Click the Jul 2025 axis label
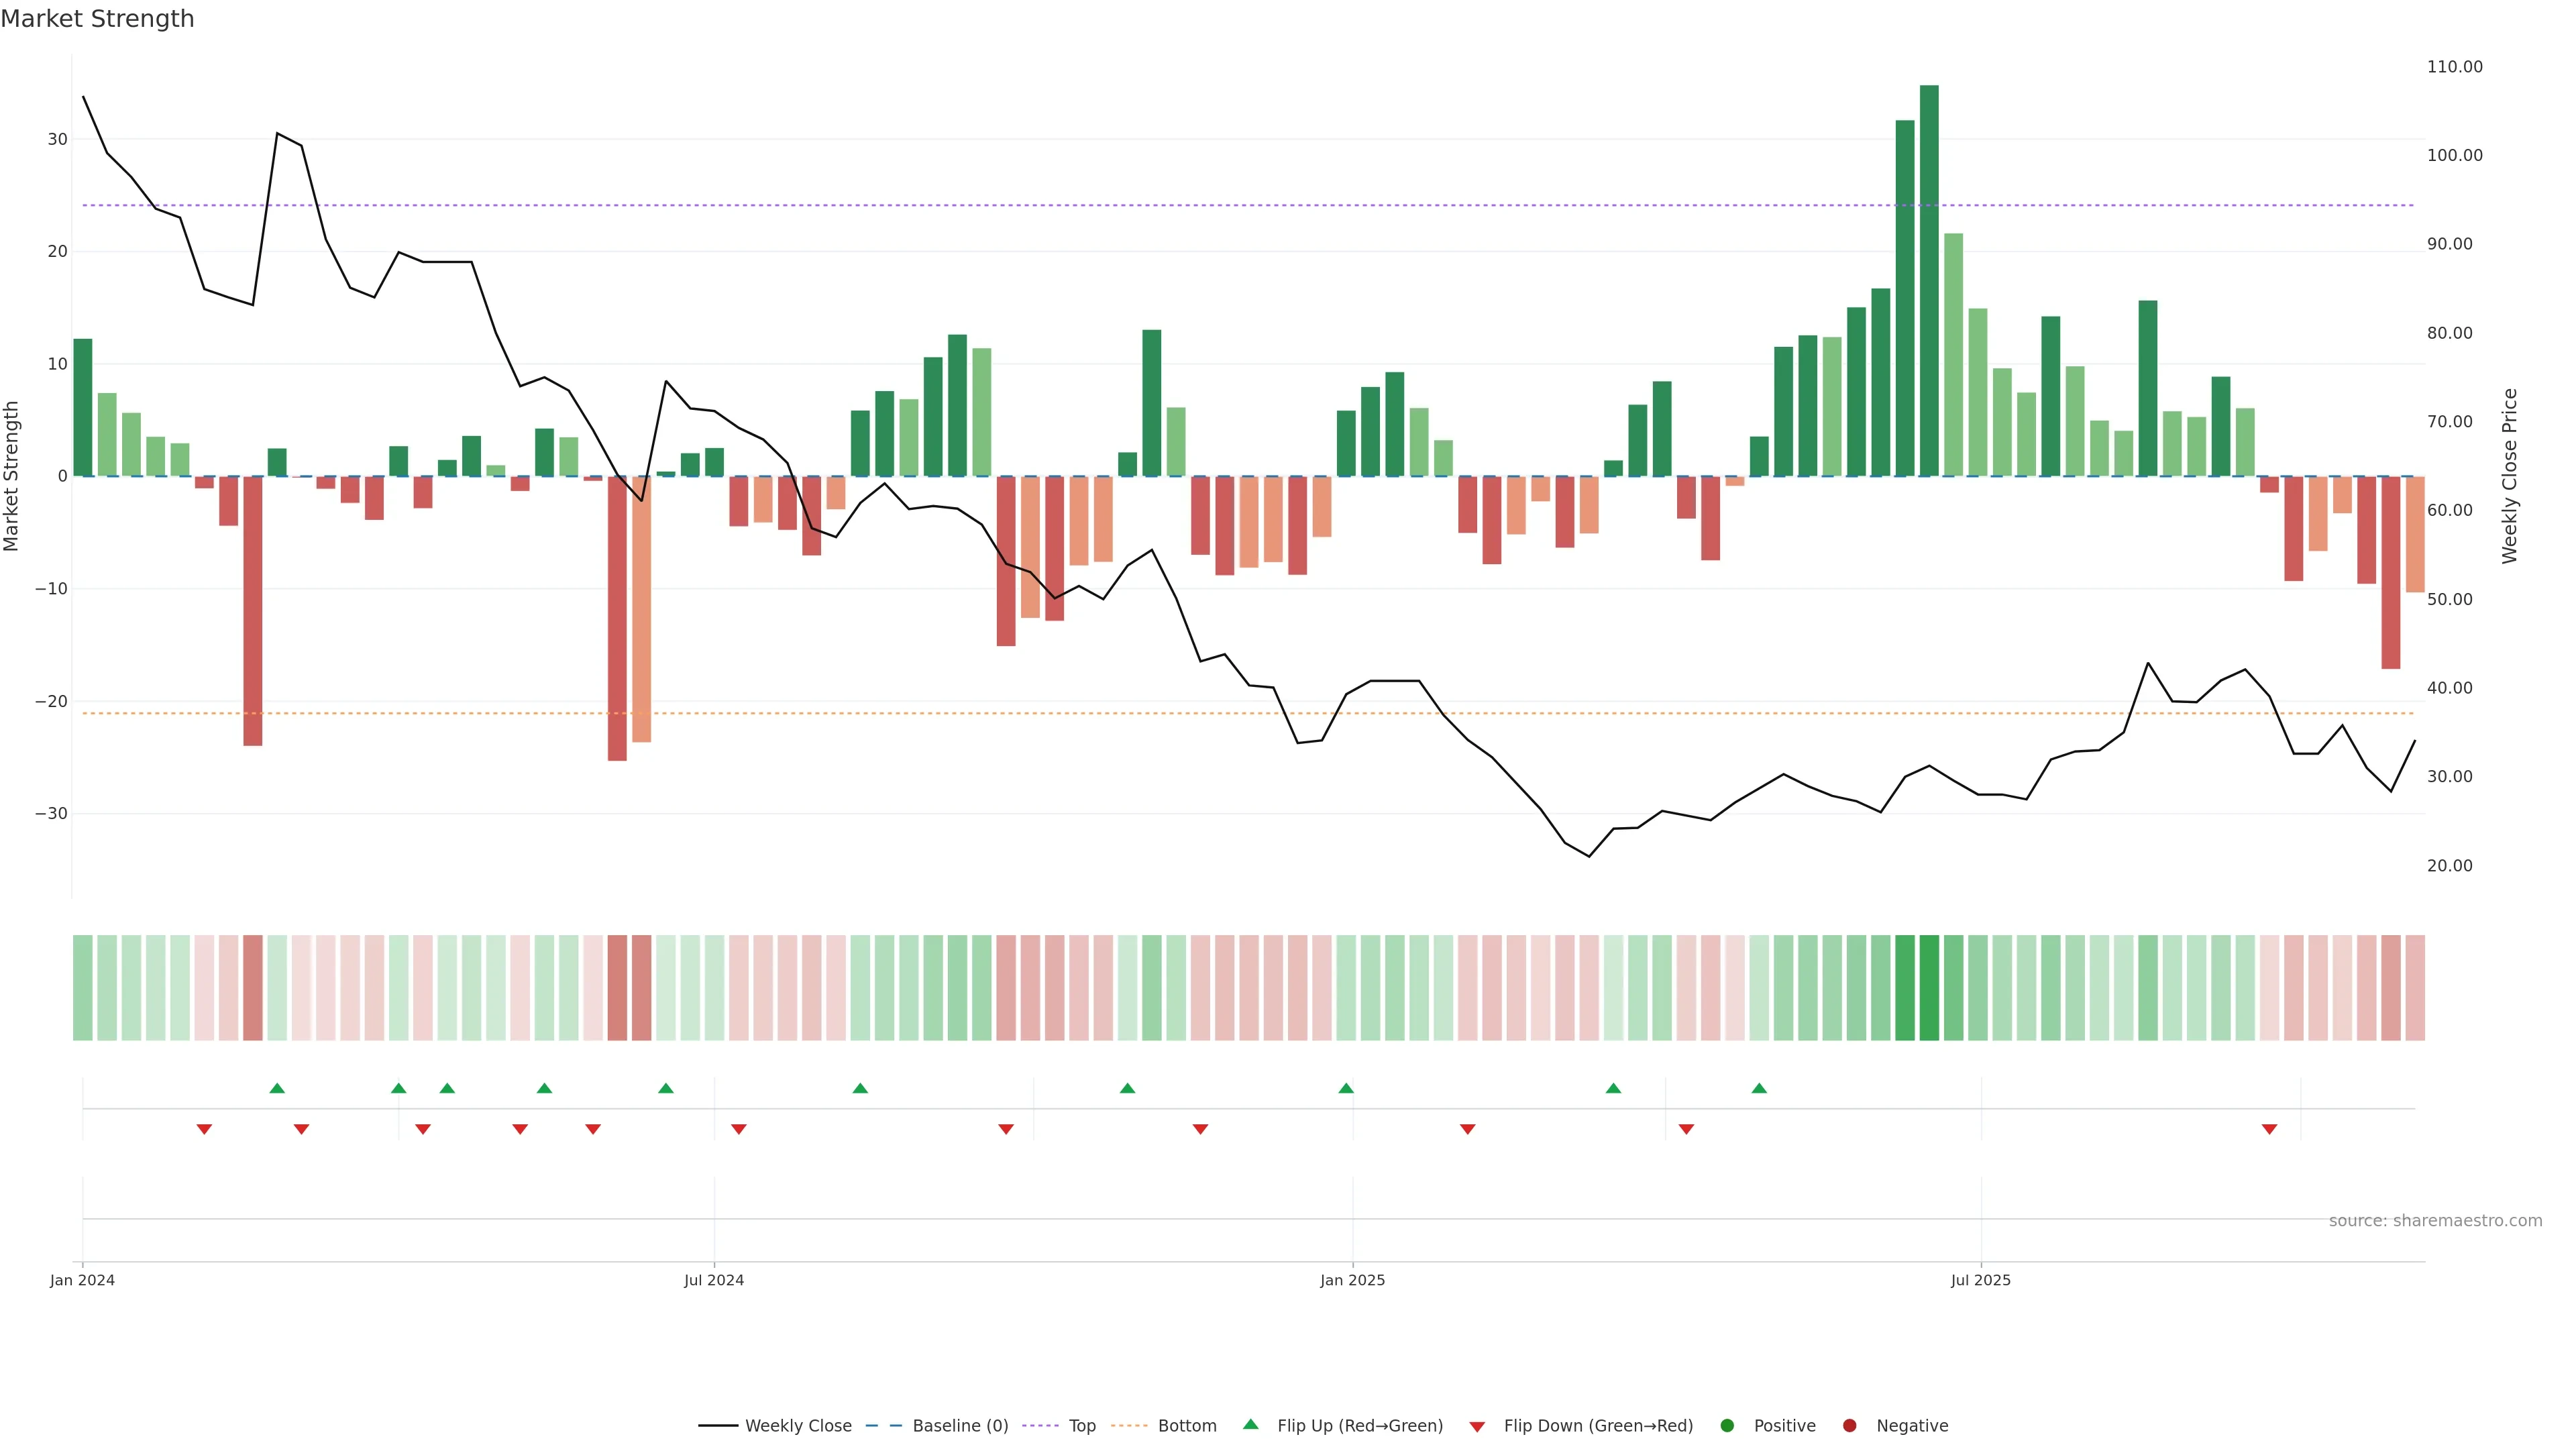The width and height of the screenshot is (2576, 1449). pos(1980,1280)
